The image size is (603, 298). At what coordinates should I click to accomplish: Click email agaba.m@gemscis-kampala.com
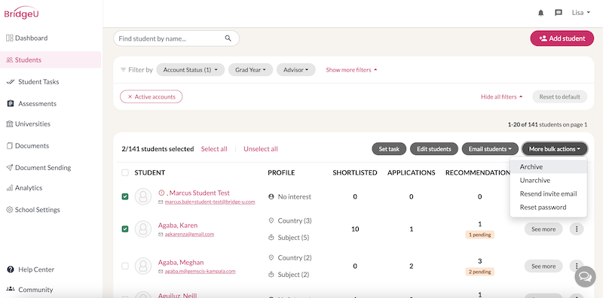[200, 271]
